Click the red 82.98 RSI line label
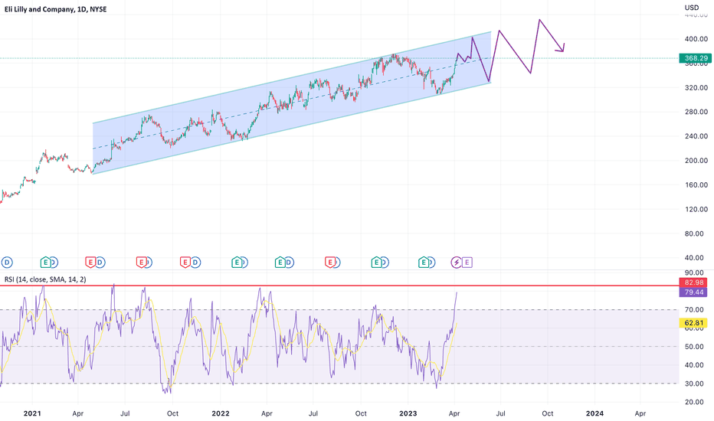Screen dimensions: 714x421 pos(693,282)
